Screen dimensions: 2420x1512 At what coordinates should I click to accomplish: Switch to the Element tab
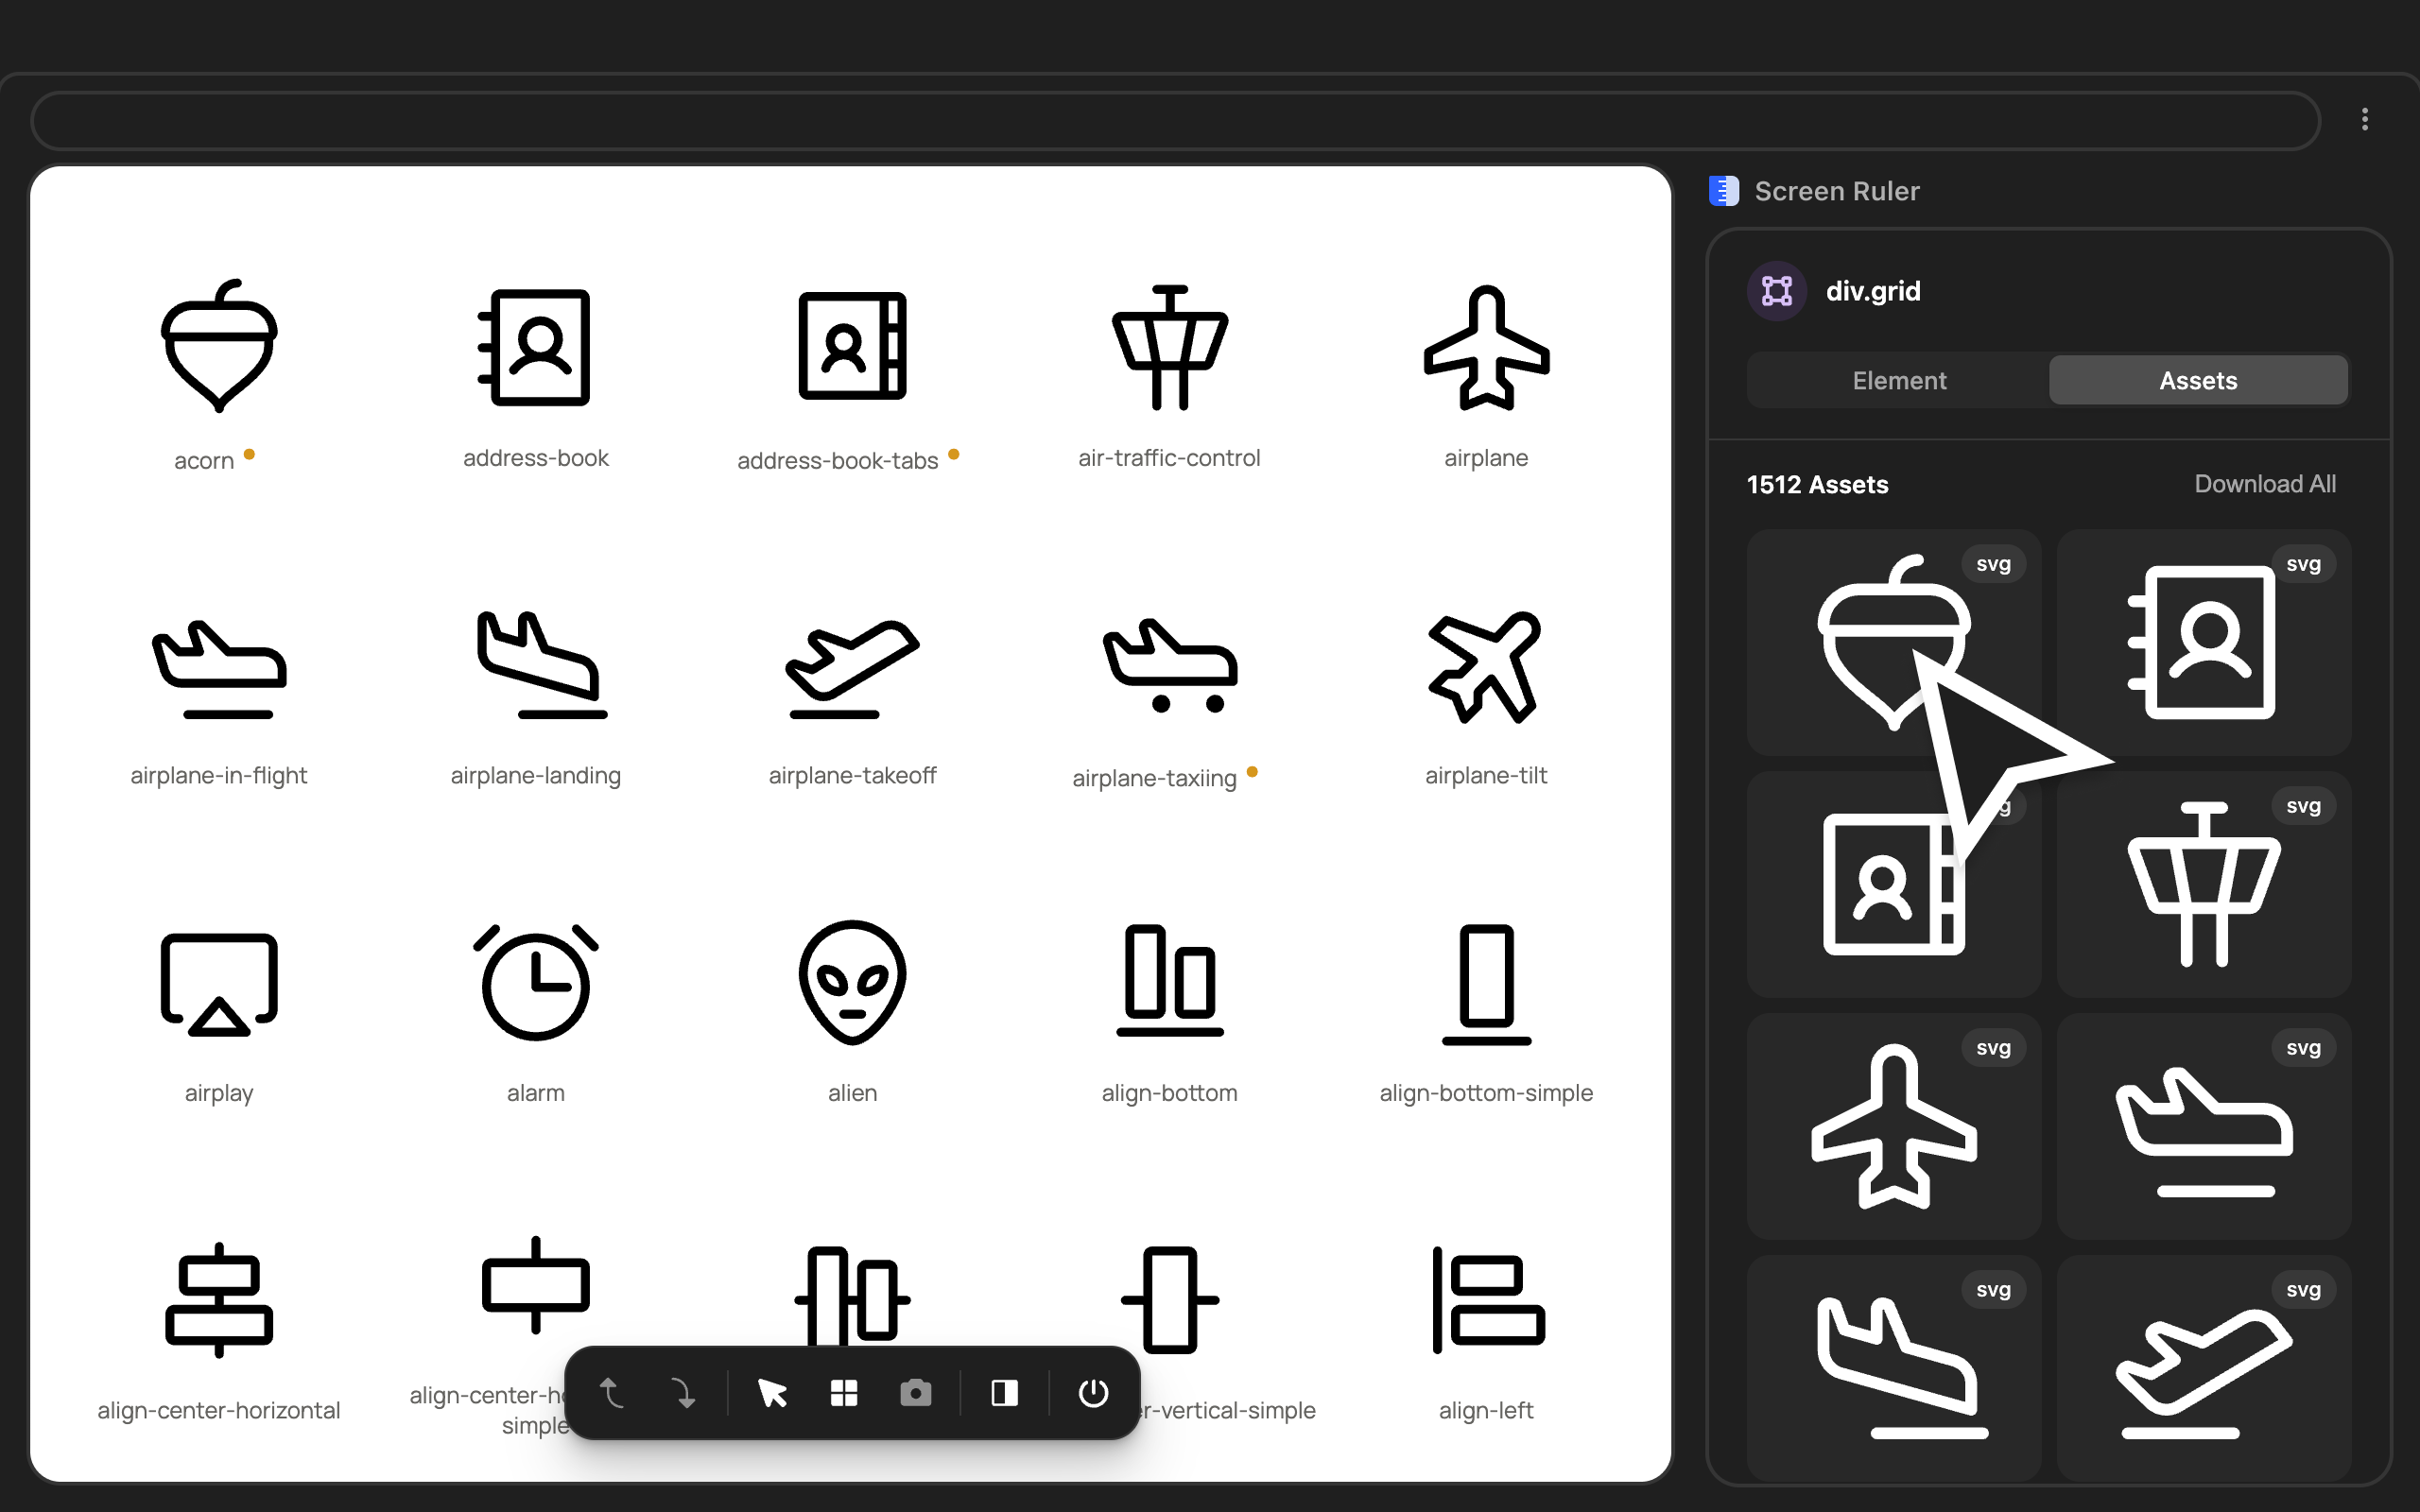click(1898, 381)
